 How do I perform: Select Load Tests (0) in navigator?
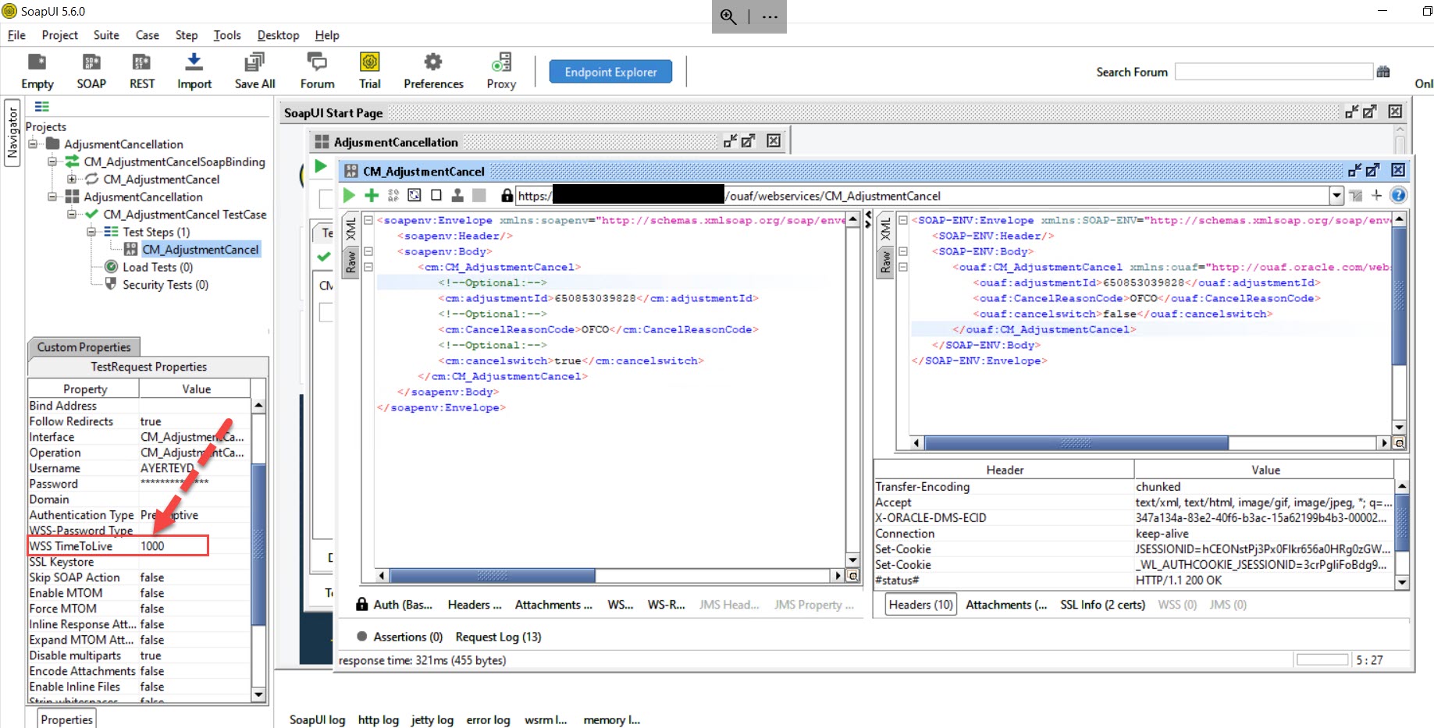click(157, 267)
